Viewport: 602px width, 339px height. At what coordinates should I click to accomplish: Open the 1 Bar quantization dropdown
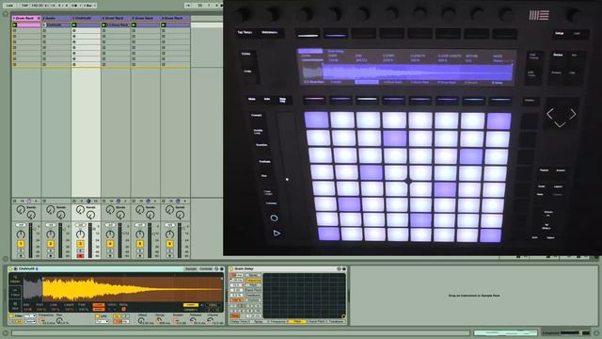(89, 6)
